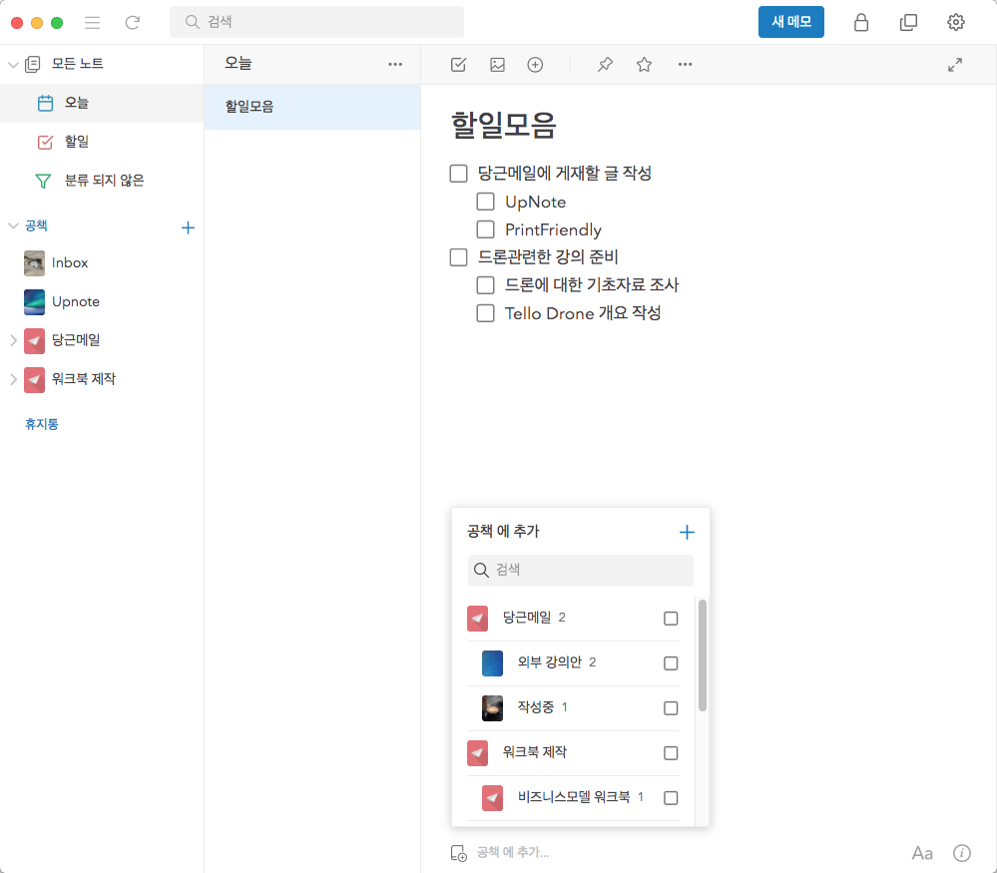The image size is (997, 873).
Task: Open Upnote notebook
Action: tap(102, 302)
